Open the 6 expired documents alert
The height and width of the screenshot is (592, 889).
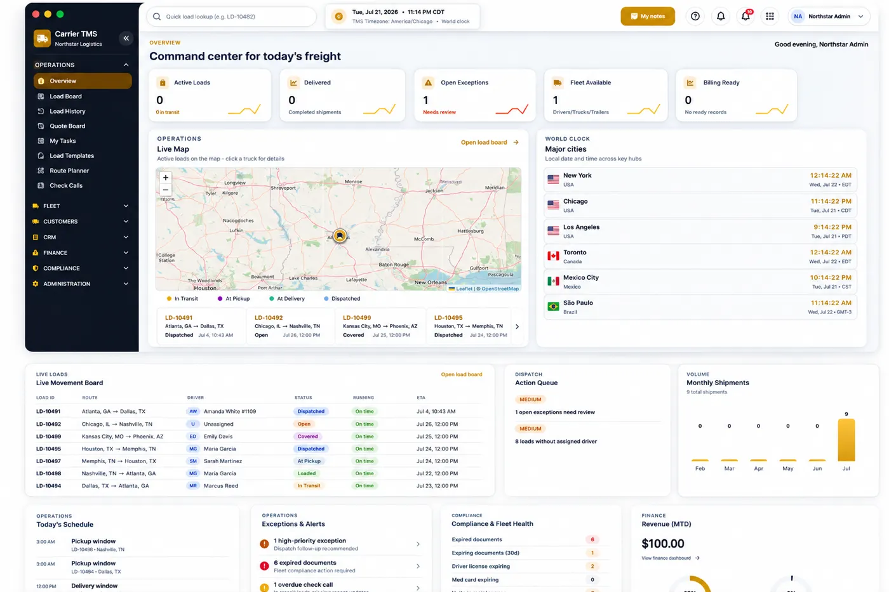coord(340,566)
